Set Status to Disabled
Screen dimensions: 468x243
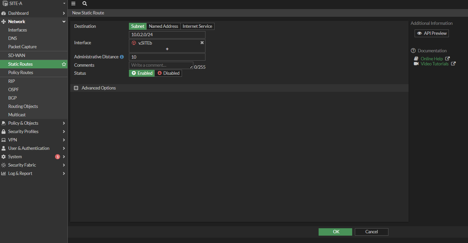click(168, 73)
